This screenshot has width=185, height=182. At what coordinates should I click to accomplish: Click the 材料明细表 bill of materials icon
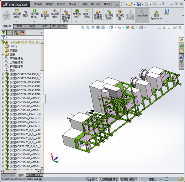[x=109, y=15]
